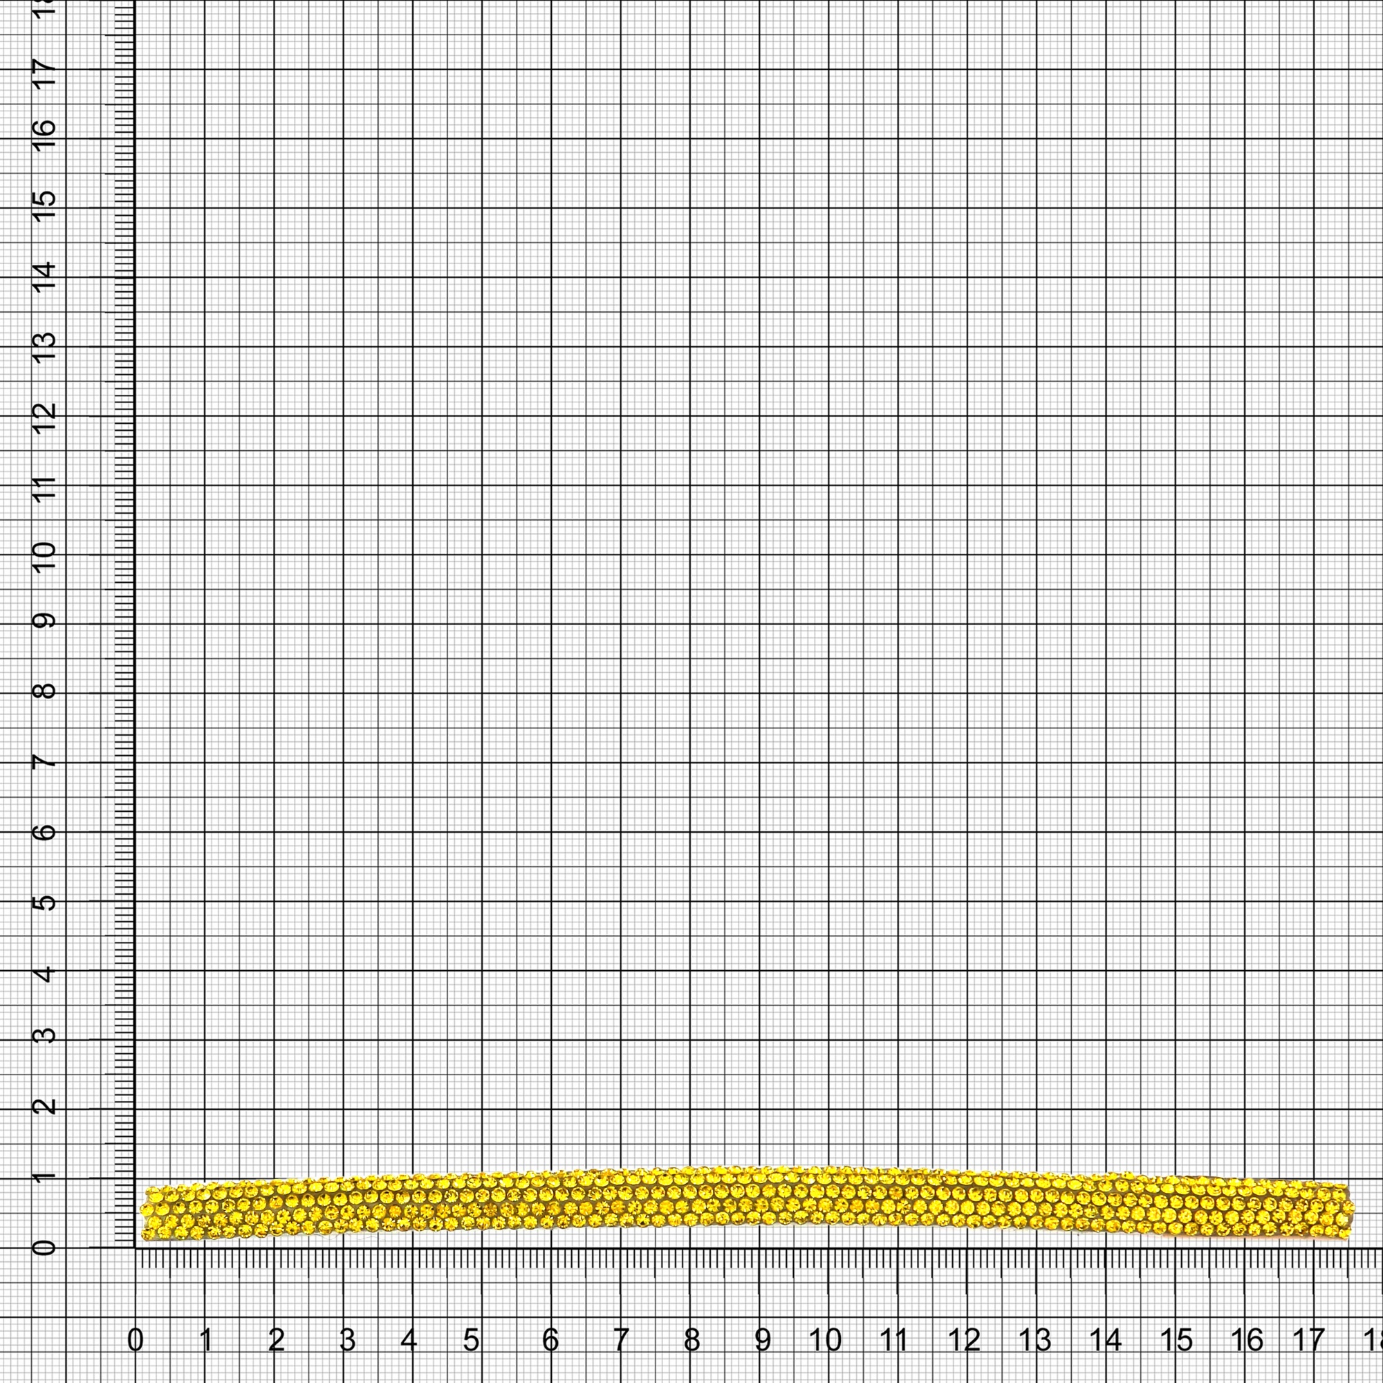Click number 8 on the horizontal ruler
1383x1383 pixels.
[691, 1340]
